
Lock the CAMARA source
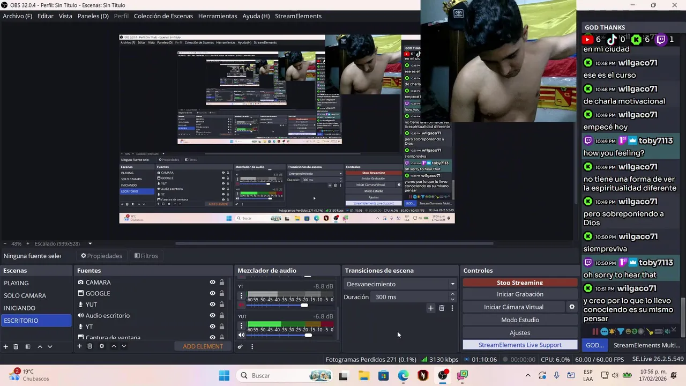pyautogui.click(x=222, y=283)
